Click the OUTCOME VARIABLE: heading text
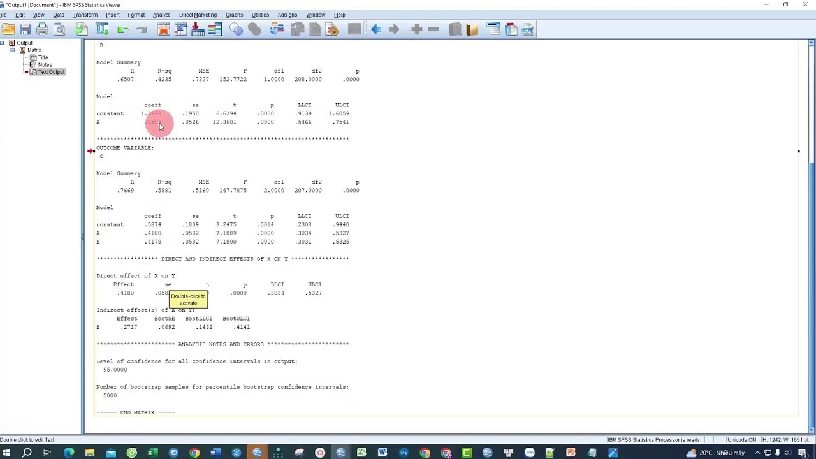The width and height of the screenshot is (816, 459). (x=125, y=148)
